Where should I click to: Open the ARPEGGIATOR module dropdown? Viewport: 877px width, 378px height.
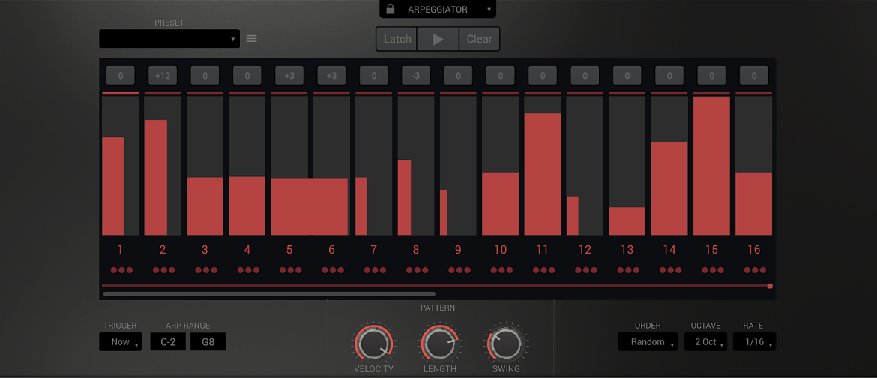pyautogui.click(x=438, y=9)
